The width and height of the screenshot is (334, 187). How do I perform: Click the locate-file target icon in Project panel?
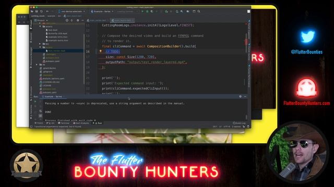click(x=67, y=20)
